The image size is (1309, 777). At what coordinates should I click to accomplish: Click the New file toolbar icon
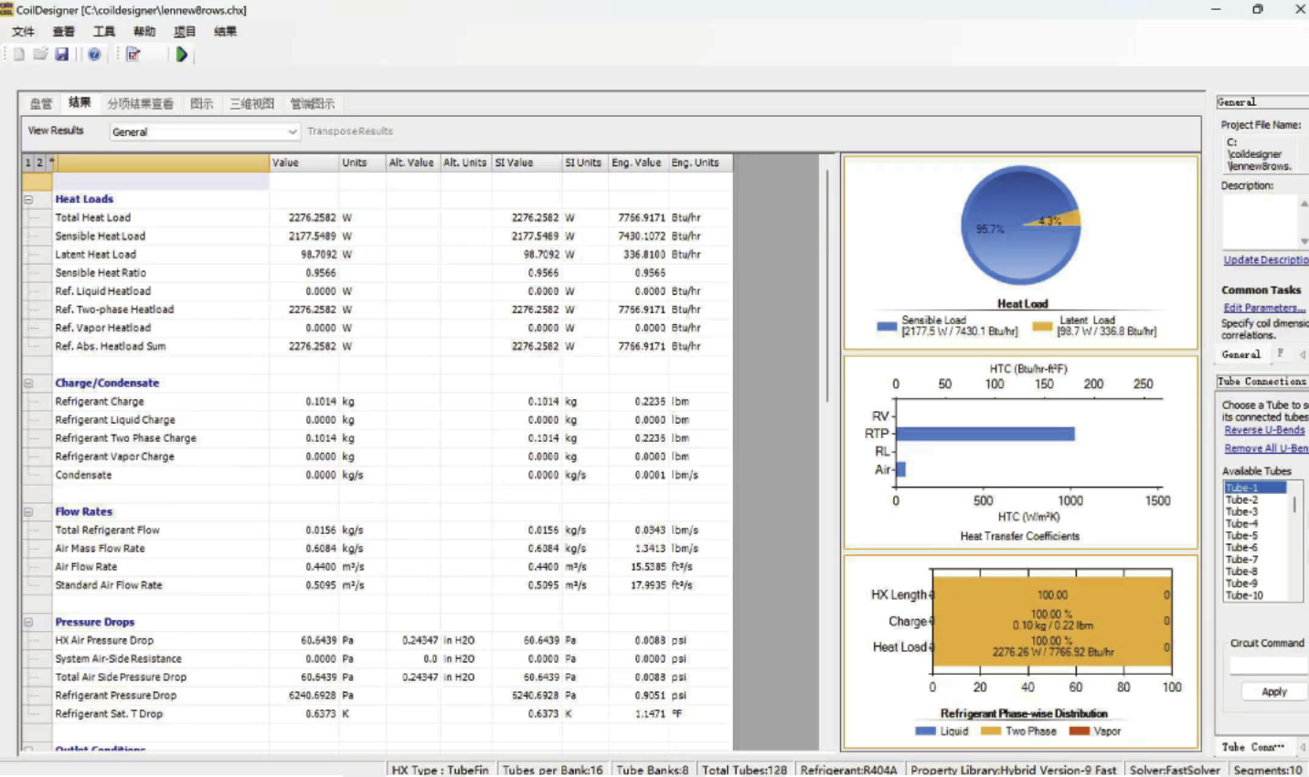click(x=18, y=55)
